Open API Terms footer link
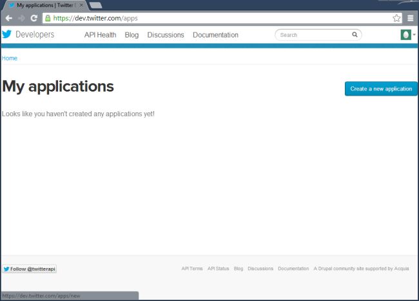The image size is (419, 301). [x=192, y=269]
